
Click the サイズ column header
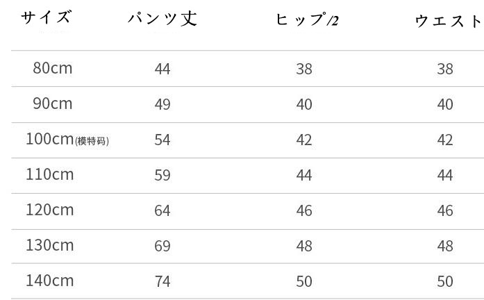46,18
